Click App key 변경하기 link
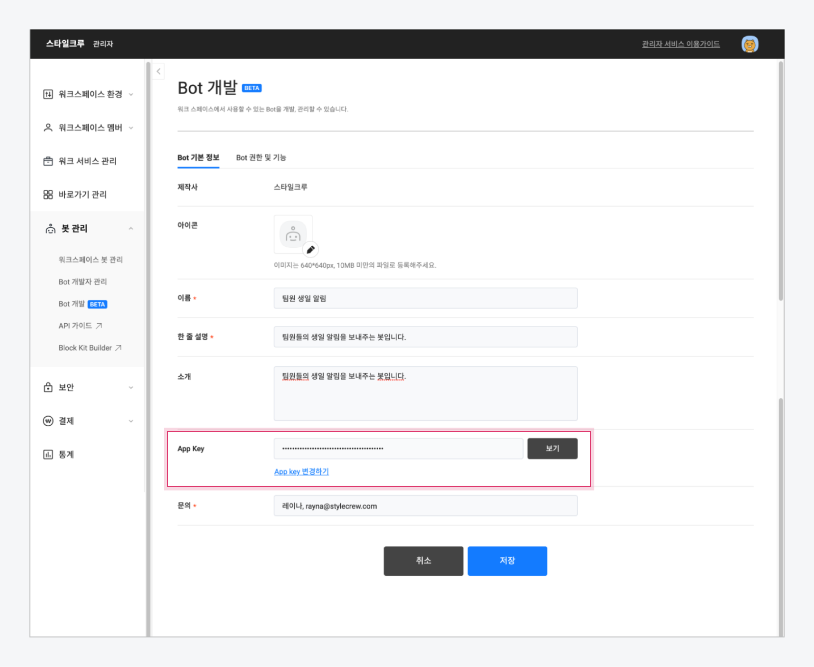The image size is (814, 667). (302, 471)
